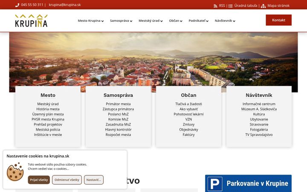Accept all cookies with Prijať všetky

point(39,180)
